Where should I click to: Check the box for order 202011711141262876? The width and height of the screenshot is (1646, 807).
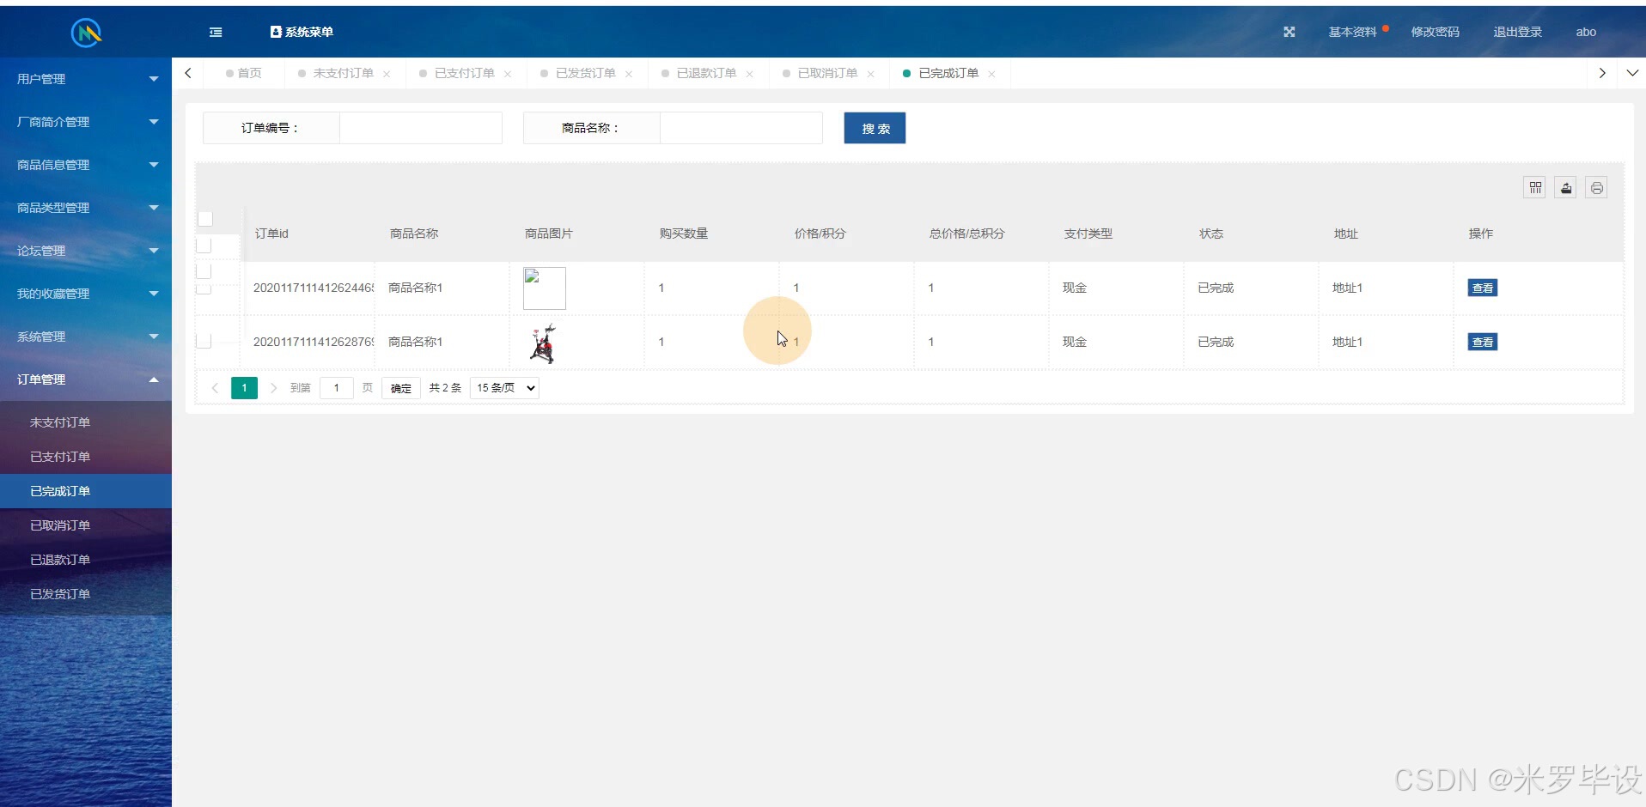click(204, 341)
